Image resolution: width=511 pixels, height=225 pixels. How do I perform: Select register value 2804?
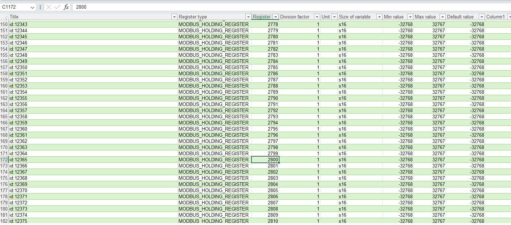click(x=265, y=184)
